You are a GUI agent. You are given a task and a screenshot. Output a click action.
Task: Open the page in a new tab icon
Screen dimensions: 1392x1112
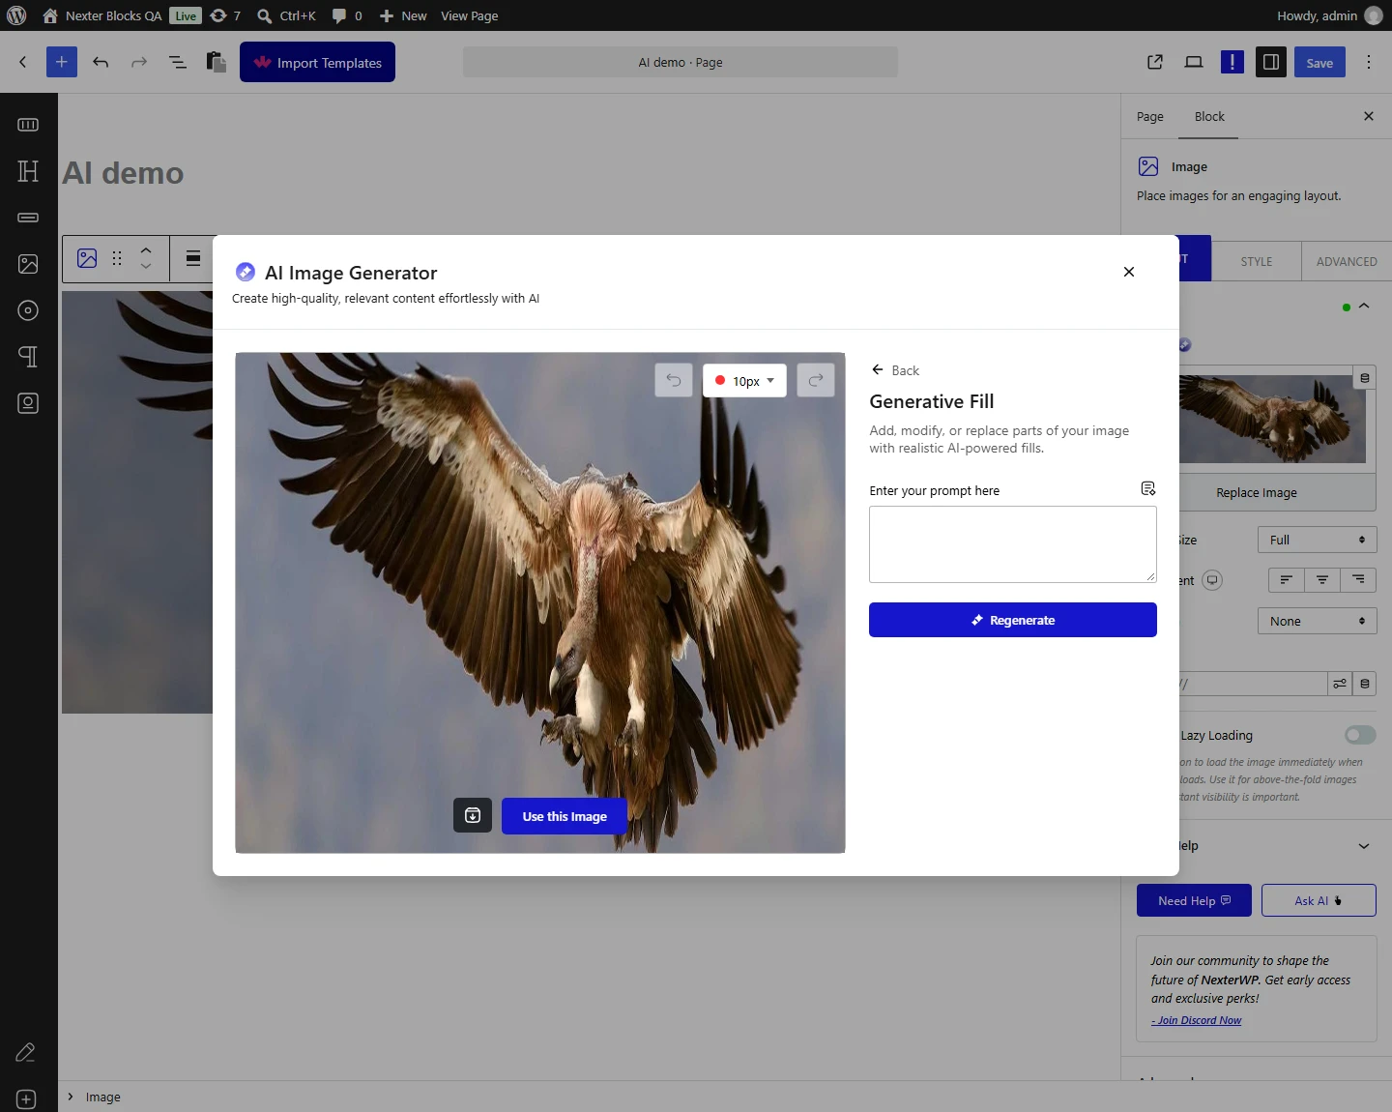click(x=1155, y=62)
